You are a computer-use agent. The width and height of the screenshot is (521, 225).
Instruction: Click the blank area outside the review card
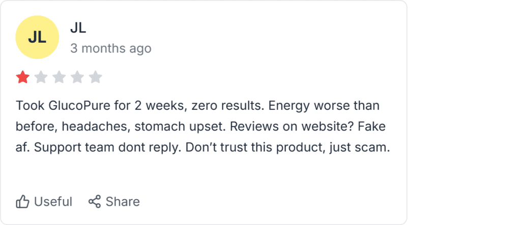click(x=465, y=113)
